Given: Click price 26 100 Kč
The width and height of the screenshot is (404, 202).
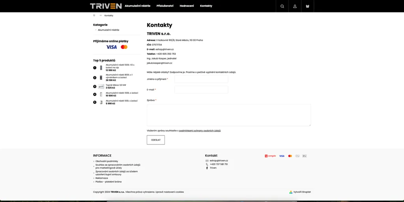Looking at the screenshot, I should coord(111,80).
